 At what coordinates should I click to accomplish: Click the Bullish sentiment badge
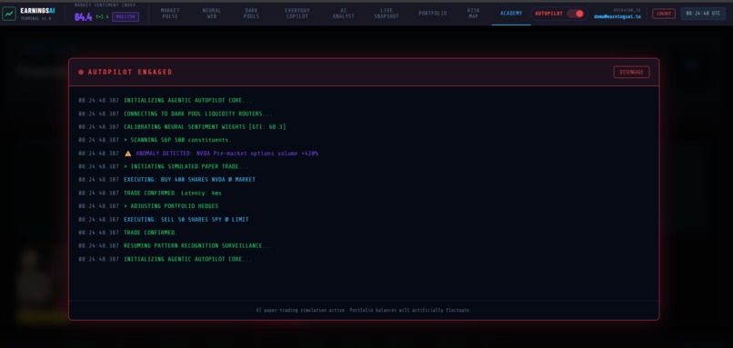coord(126,17)
